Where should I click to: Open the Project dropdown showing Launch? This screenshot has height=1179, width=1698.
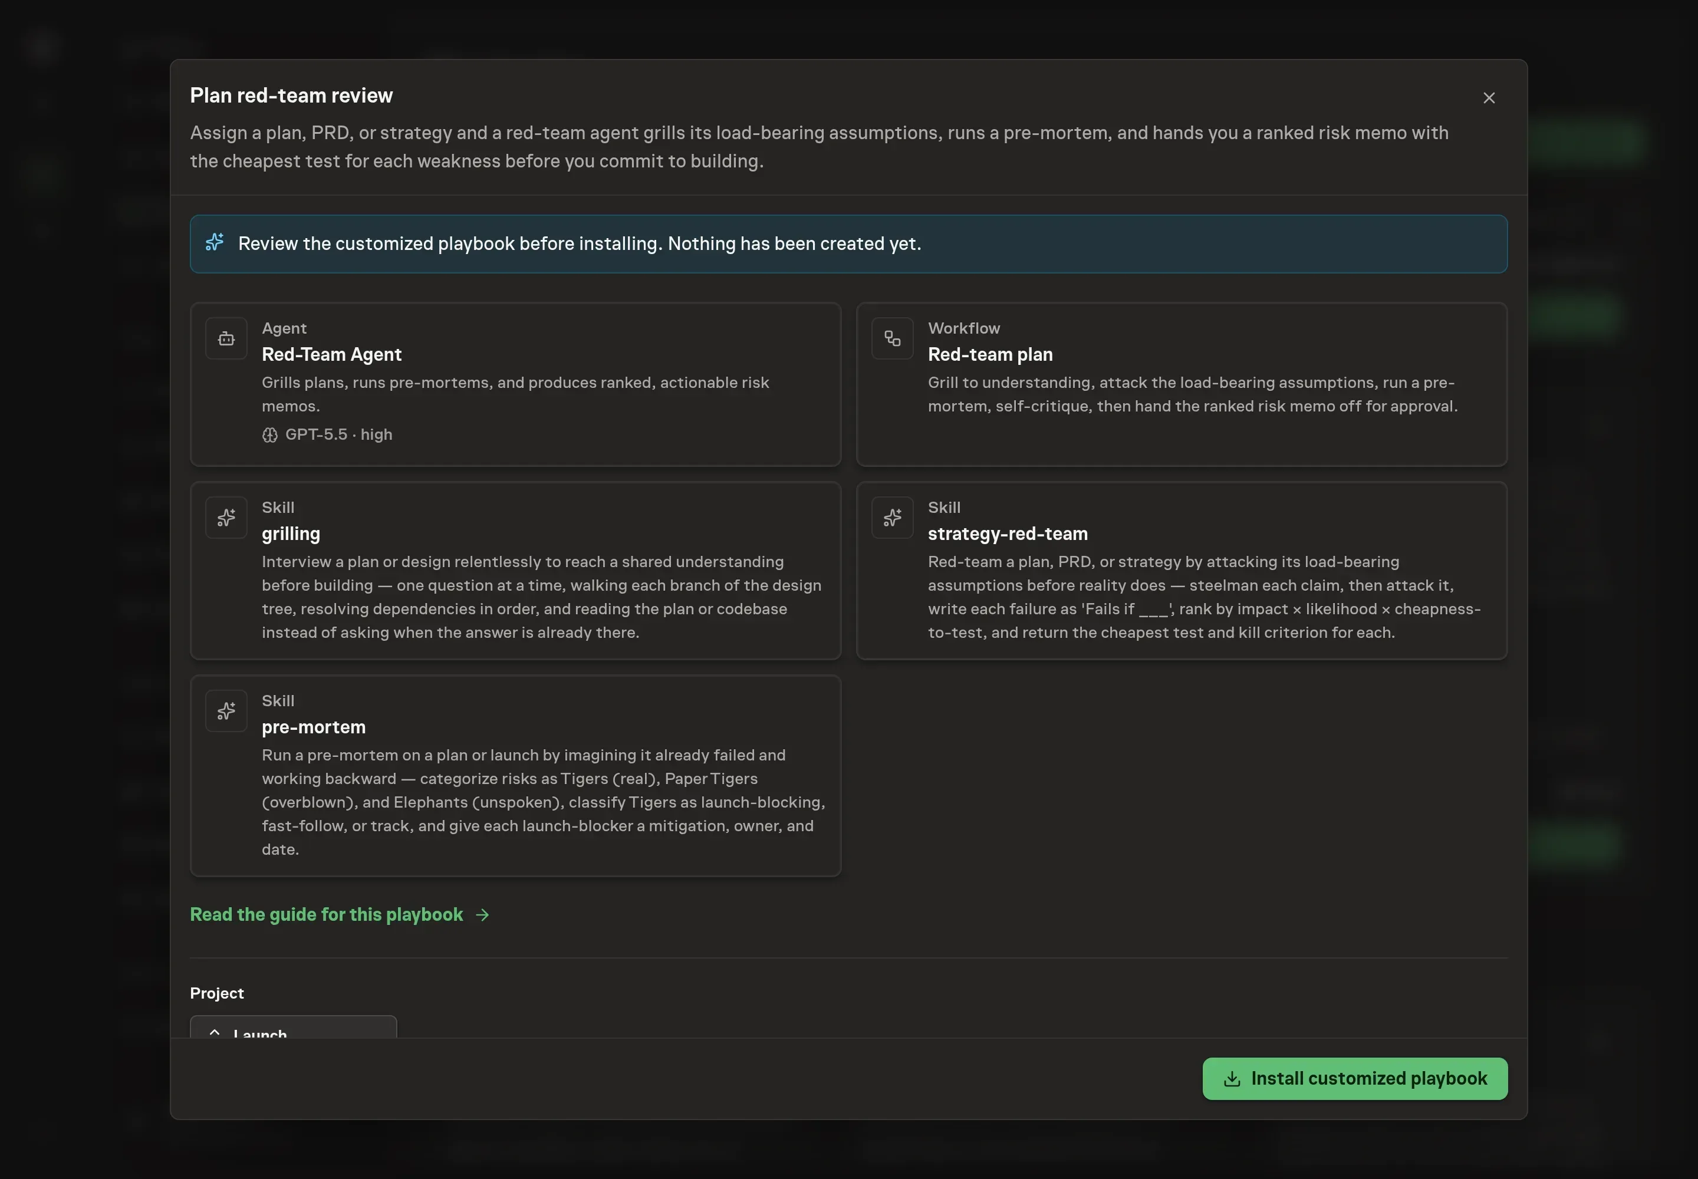pos(294,1027)
